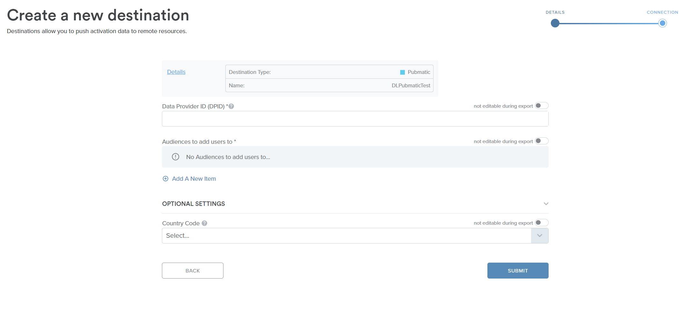Click the Pubmatic destination type text

pos(419,72)
